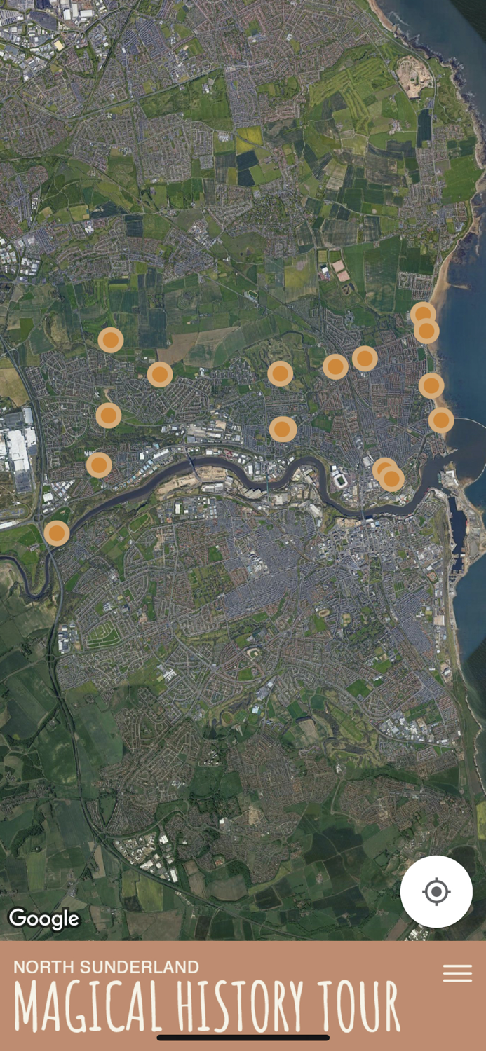Tap the my-location crosshair button
The image size is (486, 1051).
pyautogui.click(x=436, y=891)
